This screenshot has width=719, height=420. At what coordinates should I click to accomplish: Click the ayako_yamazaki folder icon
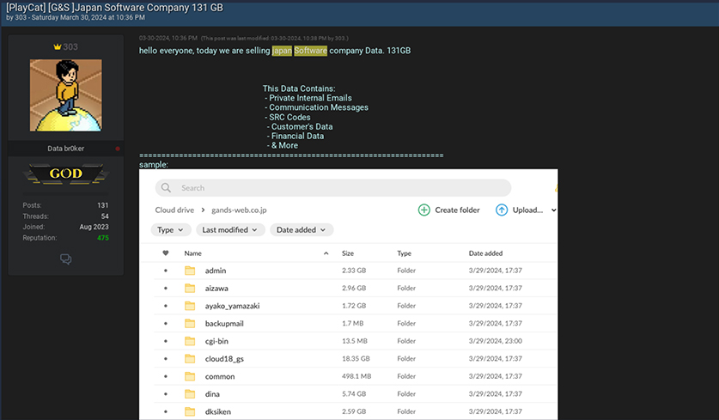pyautogui.click(x=190, y=306)
